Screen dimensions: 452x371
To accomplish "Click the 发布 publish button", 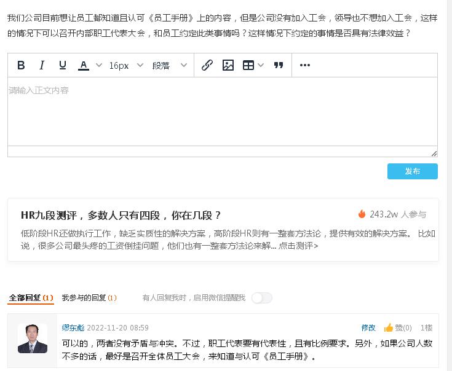I will (x=413, y=171).
